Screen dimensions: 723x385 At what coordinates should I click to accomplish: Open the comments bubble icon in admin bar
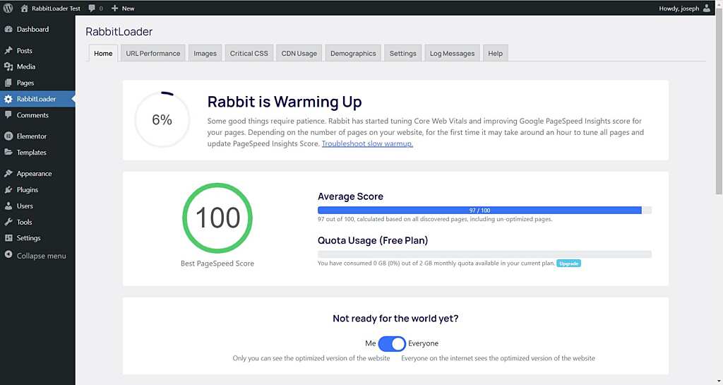coord(92,8)
